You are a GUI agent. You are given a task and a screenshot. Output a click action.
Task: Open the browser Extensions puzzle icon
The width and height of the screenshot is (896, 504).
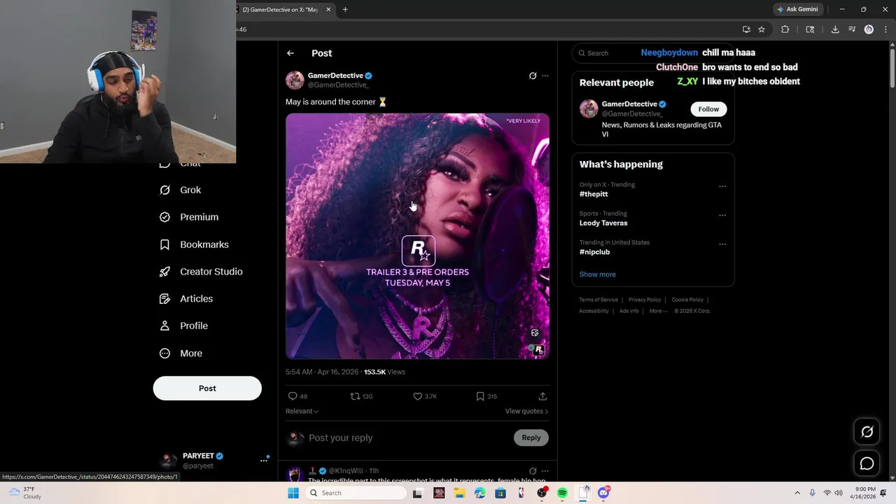785,29
